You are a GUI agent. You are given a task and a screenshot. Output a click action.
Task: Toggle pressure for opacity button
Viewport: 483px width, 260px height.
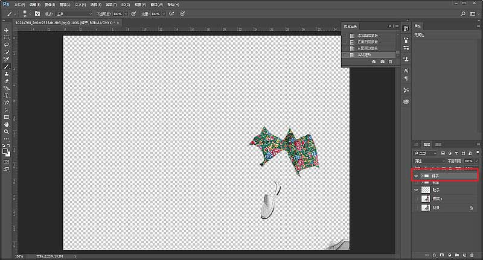tap(133, 13)
